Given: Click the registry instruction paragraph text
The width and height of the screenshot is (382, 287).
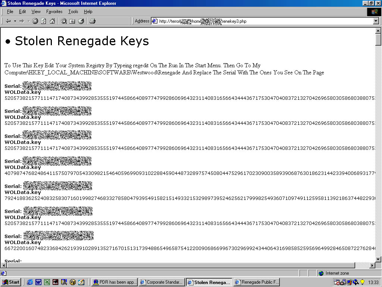Looking at the screenshot, I should [164, 69].
